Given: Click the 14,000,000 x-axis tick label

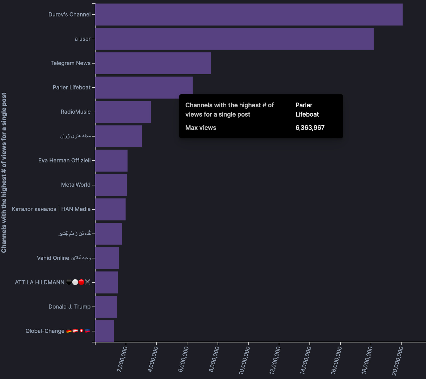Looking at the screenshot, I should point(306,360).
